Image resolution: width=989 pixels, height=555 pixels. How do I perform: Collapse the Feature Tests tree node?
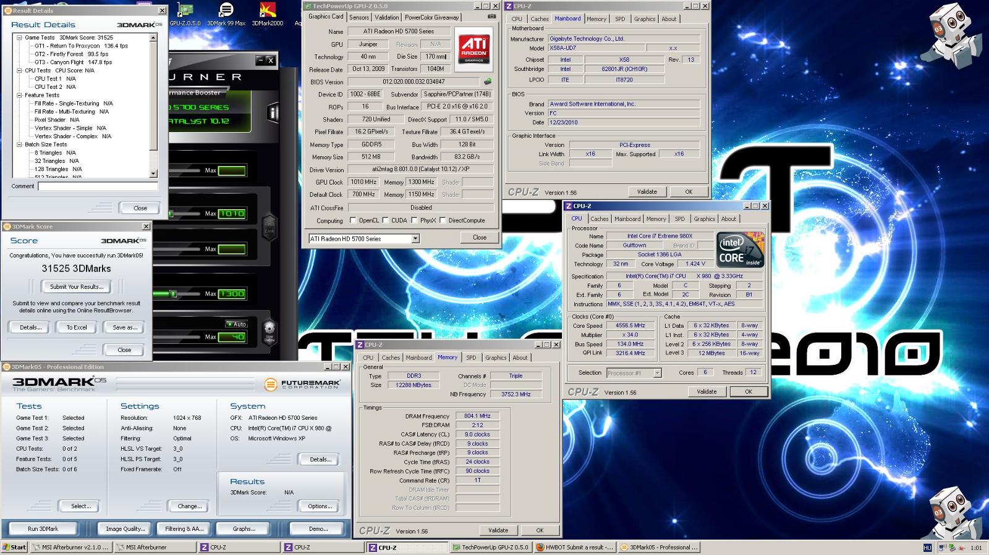pos(19,95)
